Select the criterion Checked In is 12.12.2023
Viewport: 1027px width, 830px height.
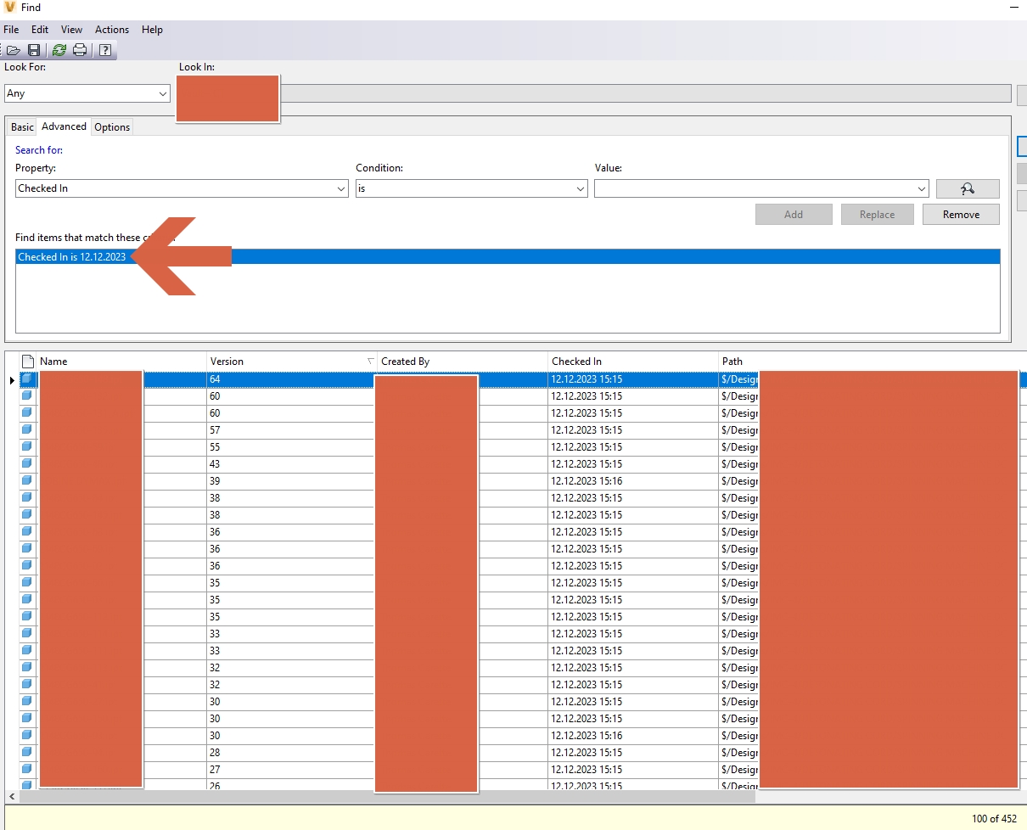[x=73, y=256]
